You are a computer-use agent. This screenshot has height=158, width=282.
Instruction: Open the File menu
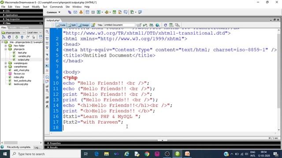(x=3, y=7)
